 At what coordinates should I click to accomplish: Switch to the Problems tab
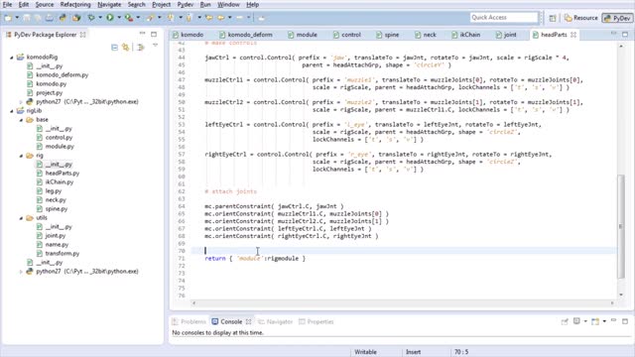click(x=189, y=321)
